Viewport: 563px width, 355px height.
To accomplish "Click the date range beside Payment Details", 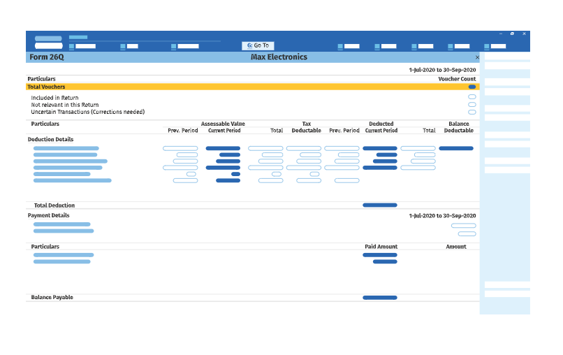I will click(x=442, y=216).
